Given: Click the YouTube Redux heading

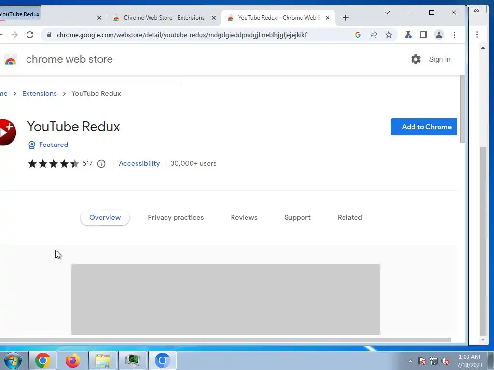Looking at the screenshot, I should (x=73, y=127).
